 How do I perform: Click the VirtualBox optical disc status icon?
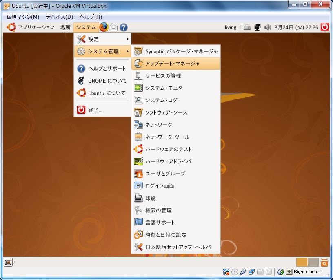click(235, 272)
